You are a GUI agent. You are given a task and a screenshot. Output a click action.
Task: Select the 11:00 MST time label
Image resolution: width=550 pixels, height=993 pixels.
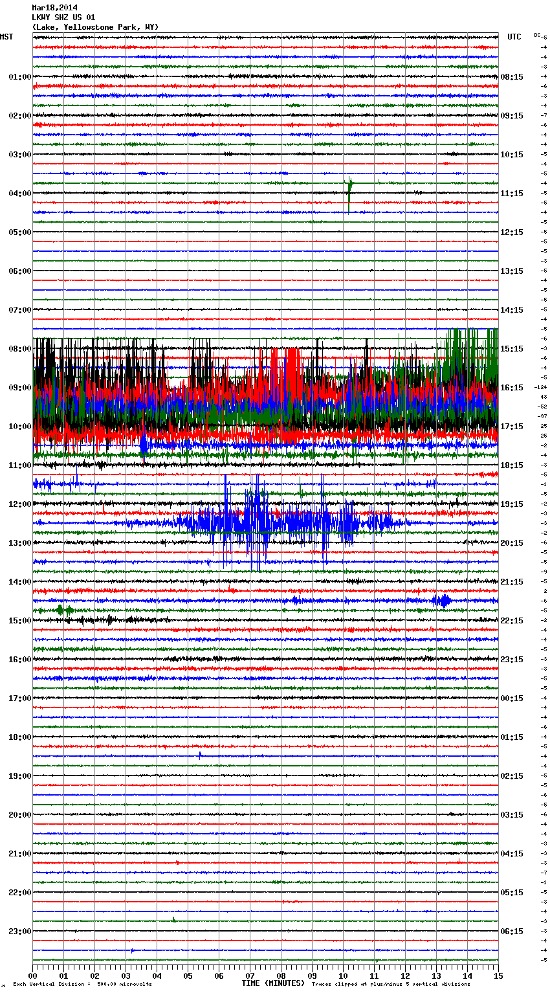pyautogui.click(x=19, y=465)
